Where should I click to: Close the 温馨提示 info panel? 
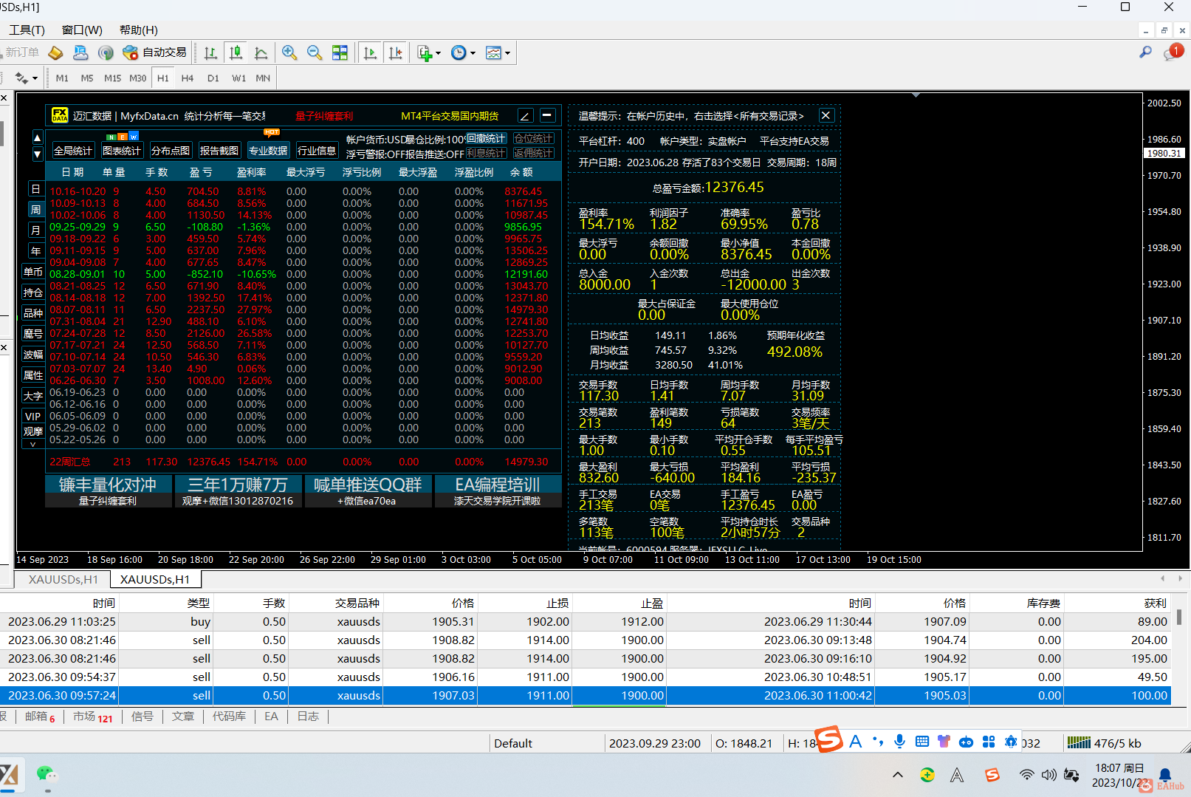point(826,115)
